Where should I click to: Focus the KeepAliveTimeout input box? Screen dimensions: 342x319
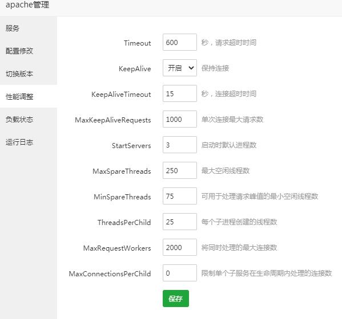pyautogui.click(x=180, y=93)
